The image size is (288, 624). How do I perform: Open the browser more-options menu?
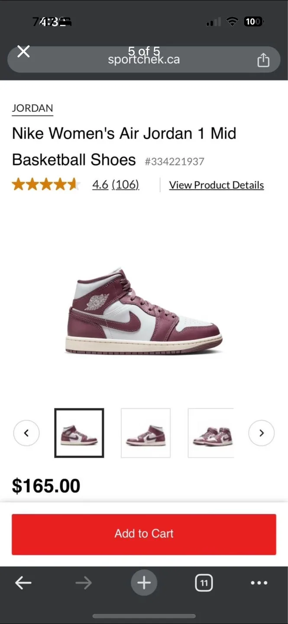[x=259, y=582]
